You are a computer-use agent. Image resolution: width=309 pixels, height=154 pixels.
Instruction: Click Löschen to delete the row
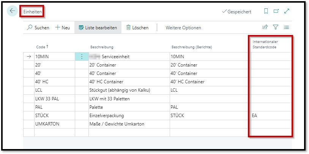[x=137, y=27]
